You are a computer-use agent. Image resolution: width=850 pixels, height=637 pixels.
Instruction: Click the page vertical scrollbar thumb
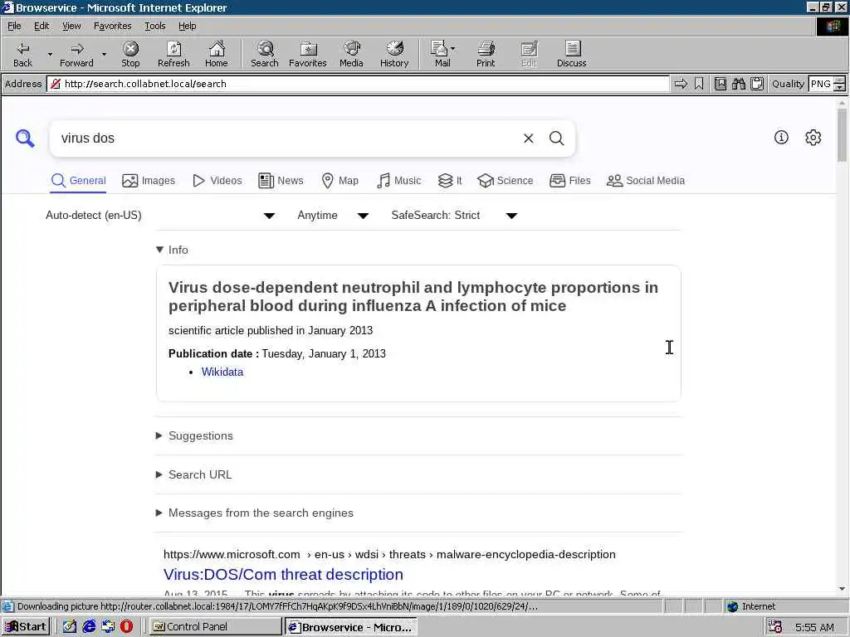coord(842,134)
